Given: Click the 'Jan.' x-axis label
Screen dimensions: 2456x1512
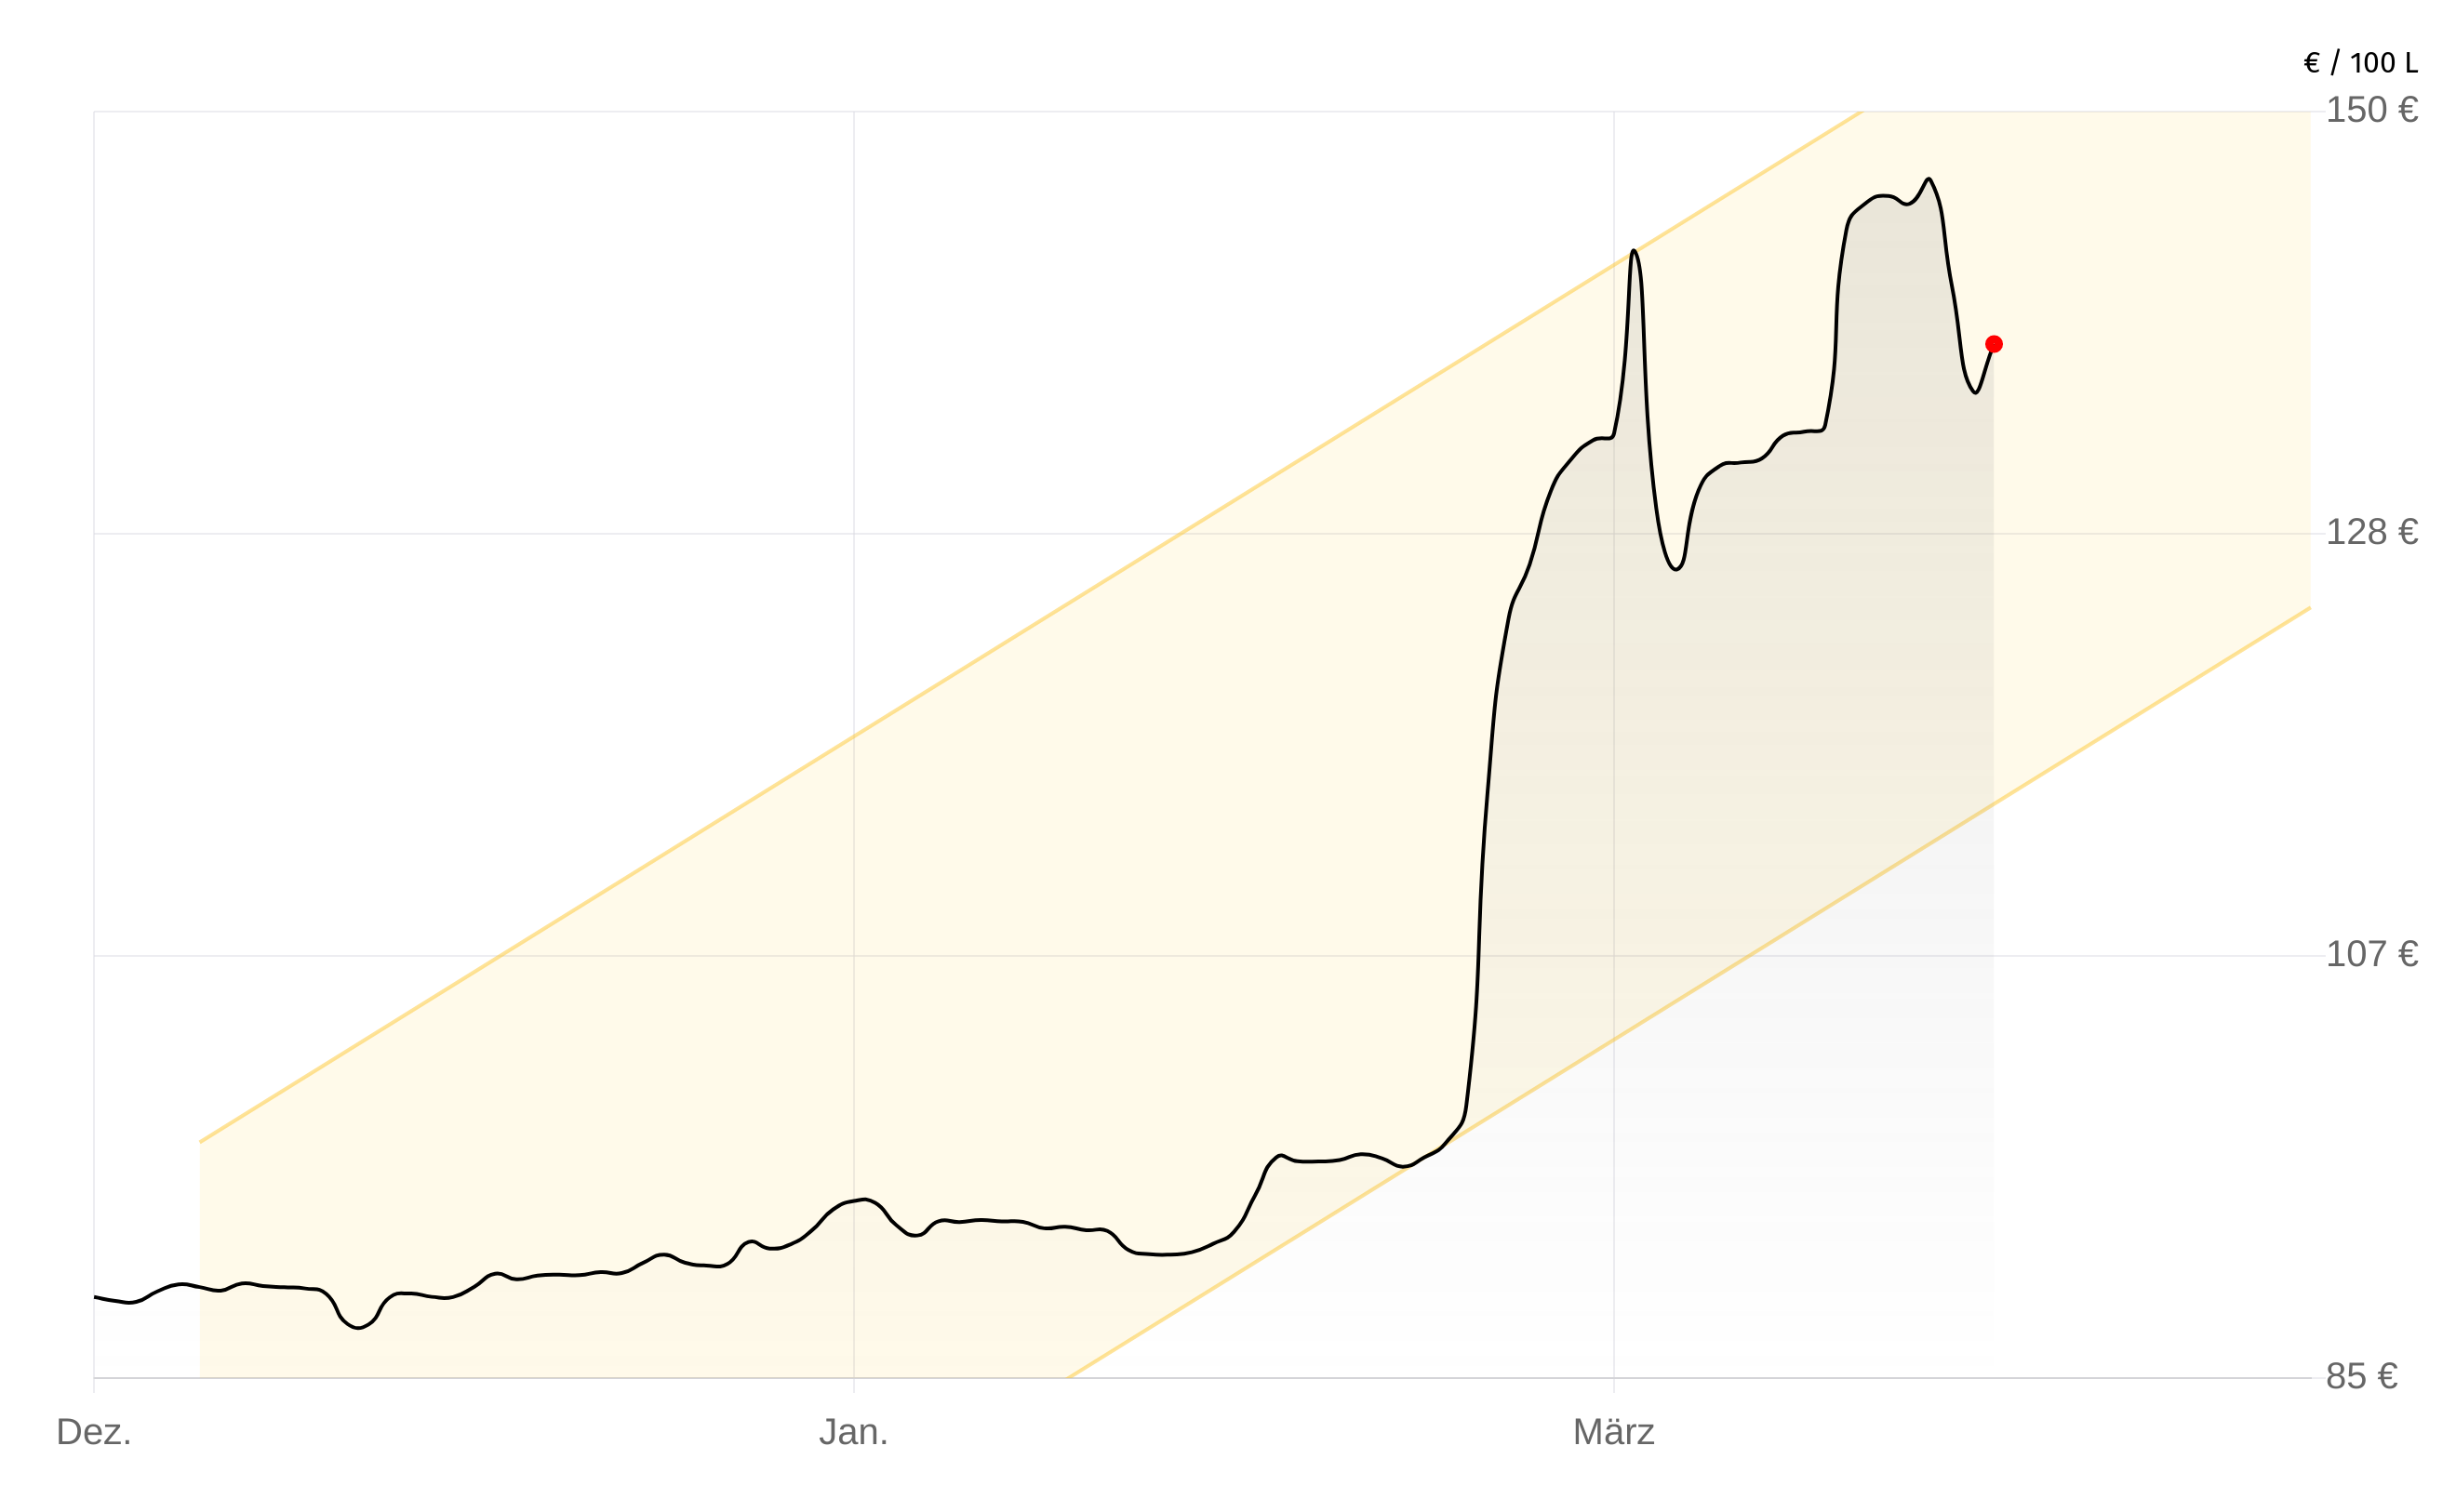Looking at the screenshot, I should pyautogui.click(x=853, y=1432).
